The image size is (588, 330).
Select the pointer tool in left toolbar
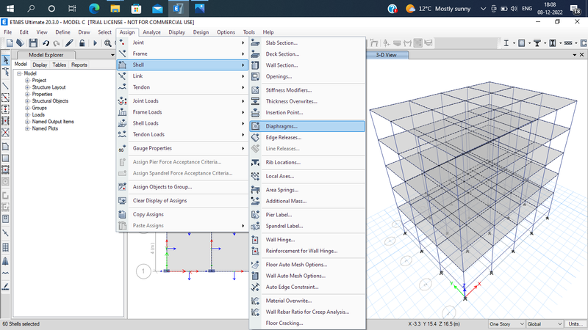pos(6,60)
